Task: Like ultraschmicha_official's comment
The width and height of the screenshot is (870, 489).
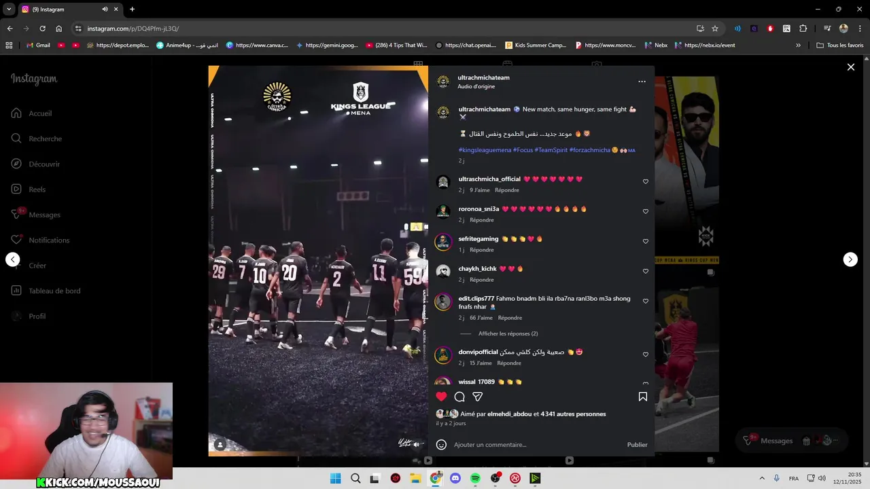Action: tap(646, 181)
